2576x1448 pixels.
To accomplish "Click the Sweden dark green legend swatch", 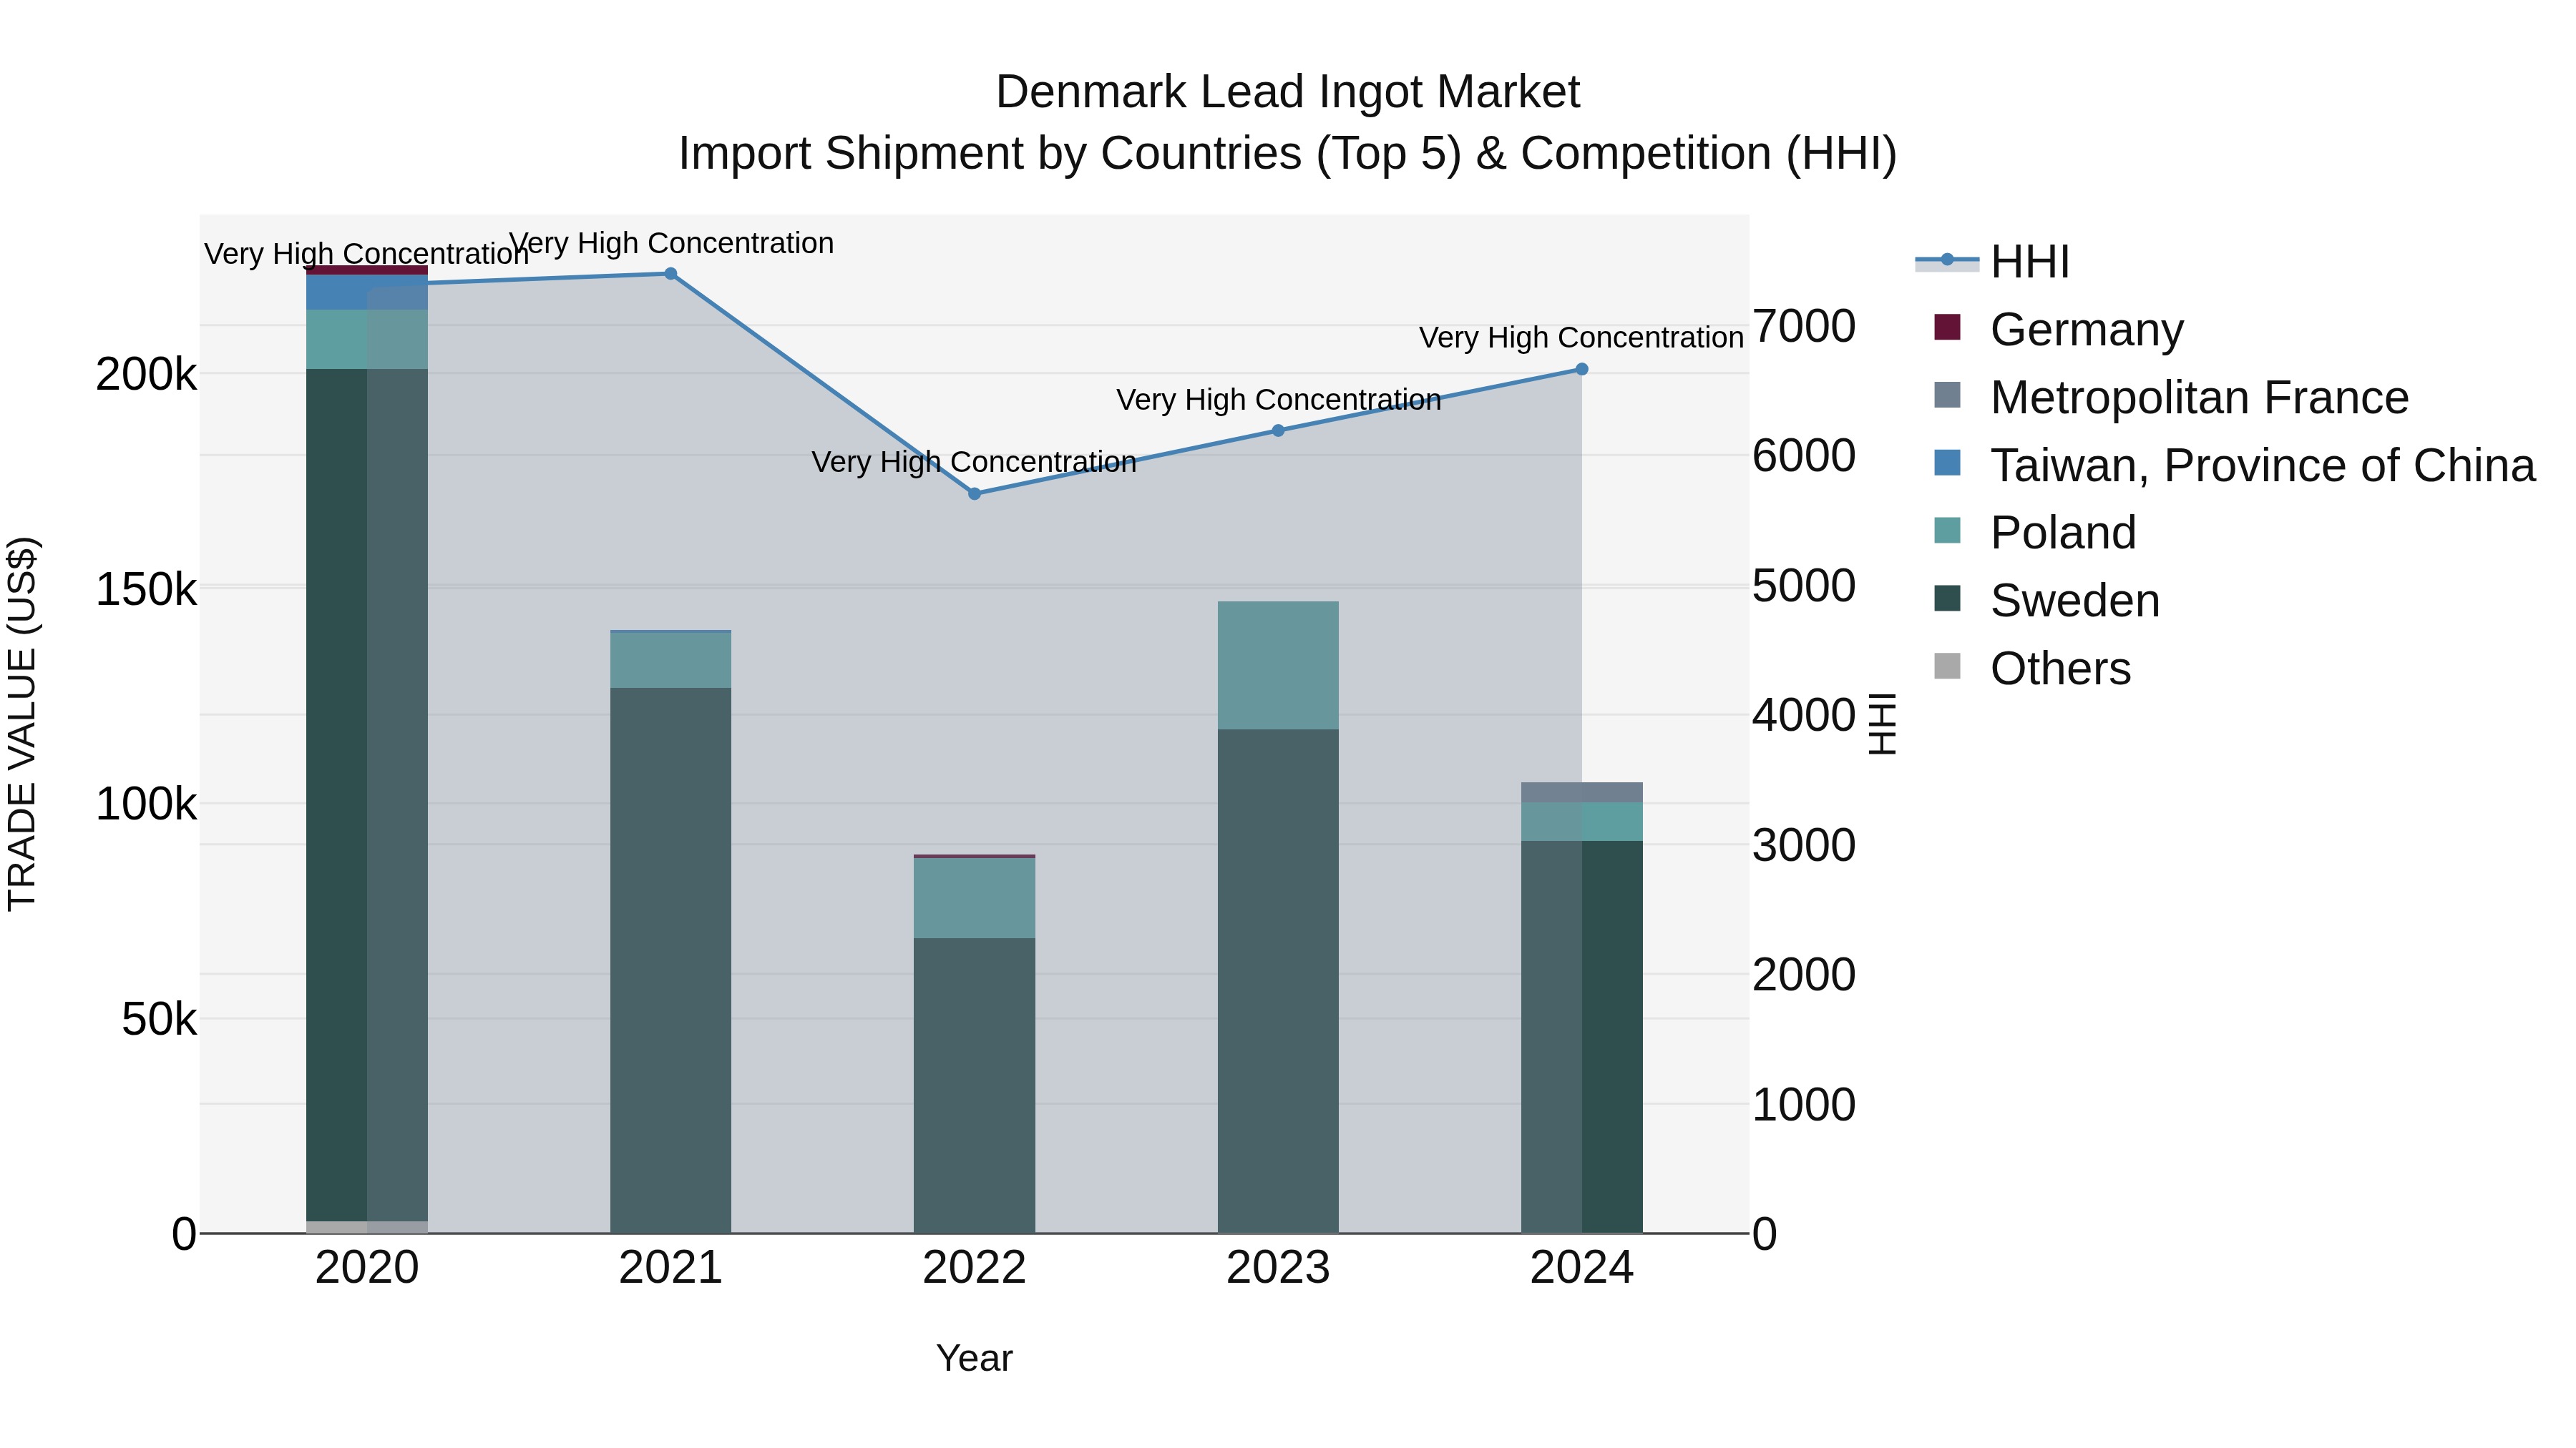I will [1947, 599].
